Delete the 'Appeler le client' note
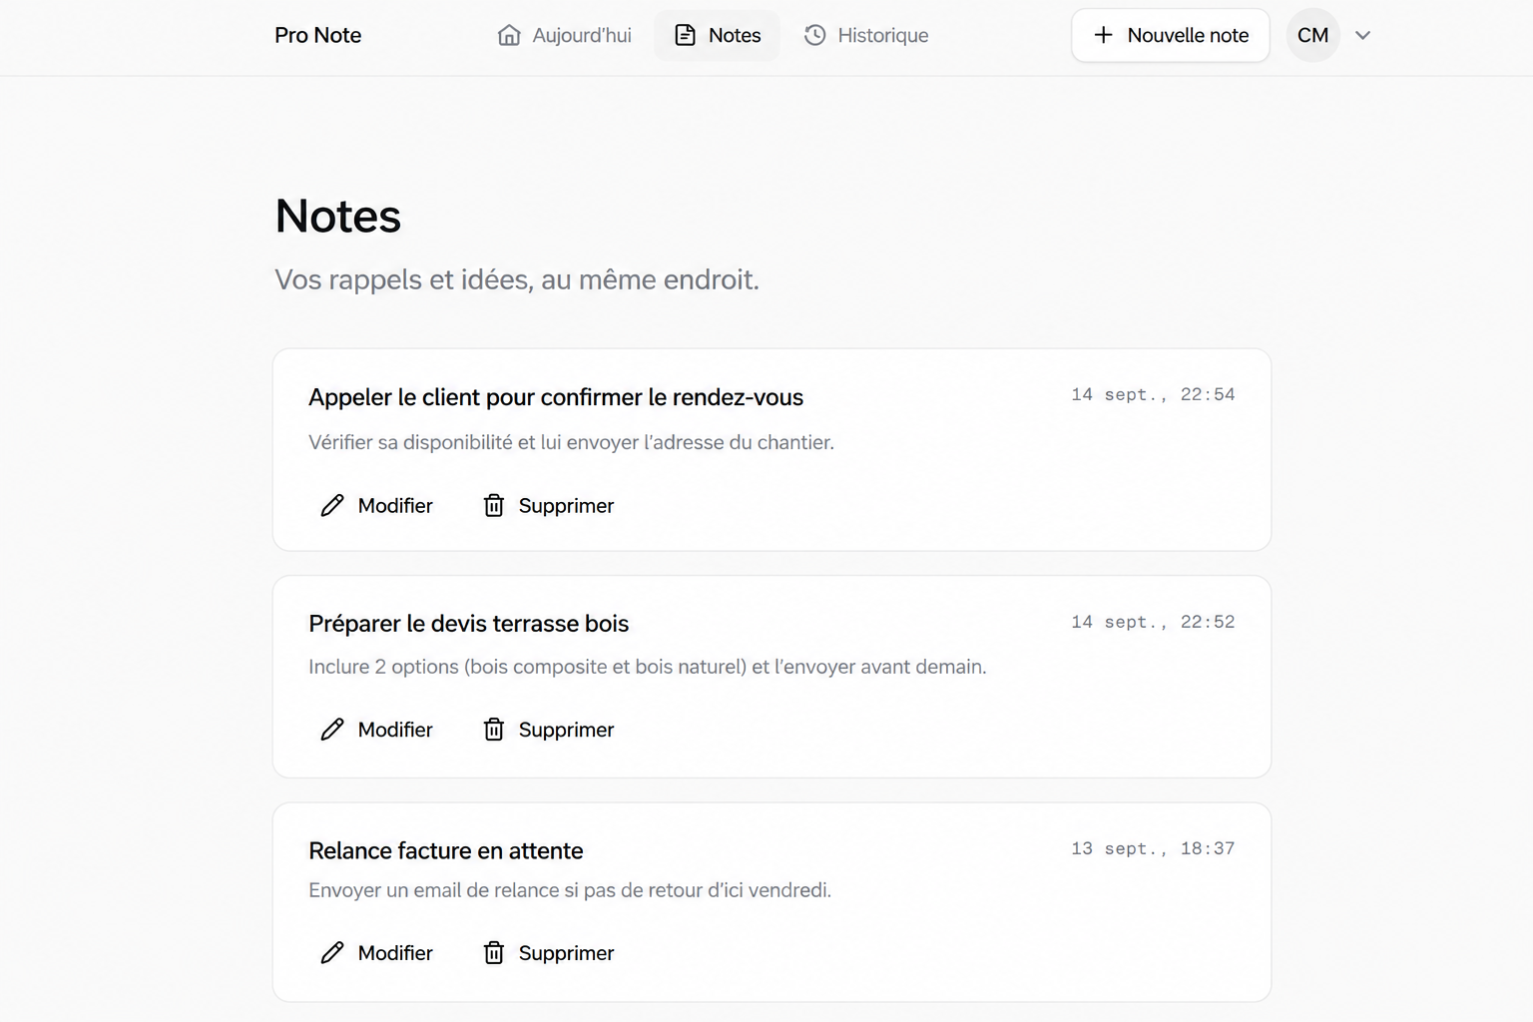The height and width of the screenshot is (1022, 1533). pyautogui.click(x=549, y=506)
